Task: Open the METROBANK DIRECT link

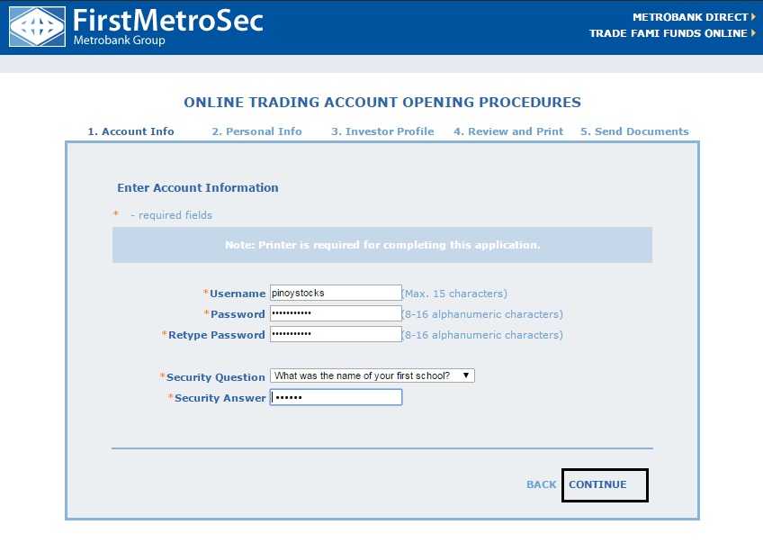Action: pos(692,16)
